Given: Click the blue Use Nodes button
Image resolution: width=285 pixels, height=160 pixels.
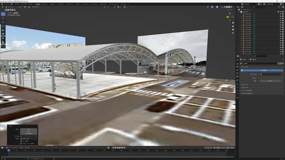Looking at the screenshot, I should coord(262,70).
